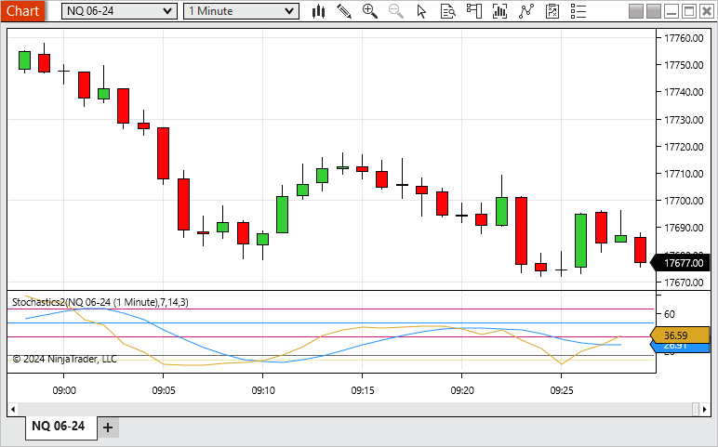The height and width of the screenshot is (447, 718).
Task: Click the 17720.00 price axis label
Action: pos(684,147)
